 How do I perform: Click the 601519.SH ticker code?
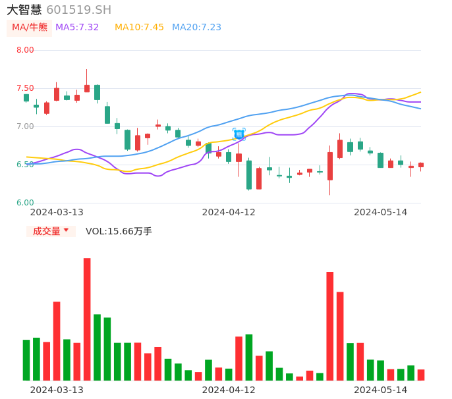pos(78,10)
